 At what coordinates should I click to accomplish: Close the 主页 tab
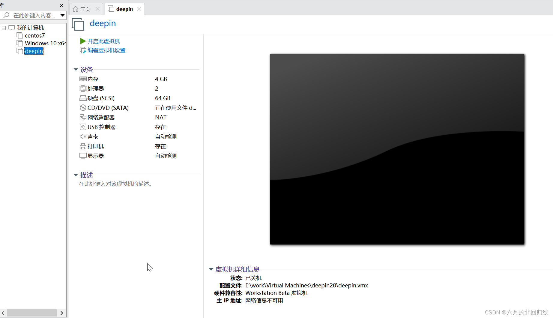coord(97,9)
